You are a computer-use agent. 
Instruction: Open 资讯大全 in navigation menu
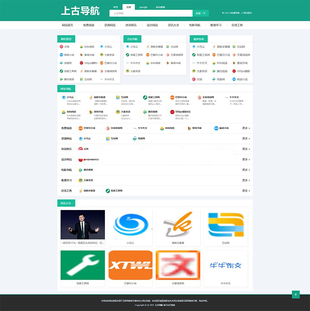point(173,25)
